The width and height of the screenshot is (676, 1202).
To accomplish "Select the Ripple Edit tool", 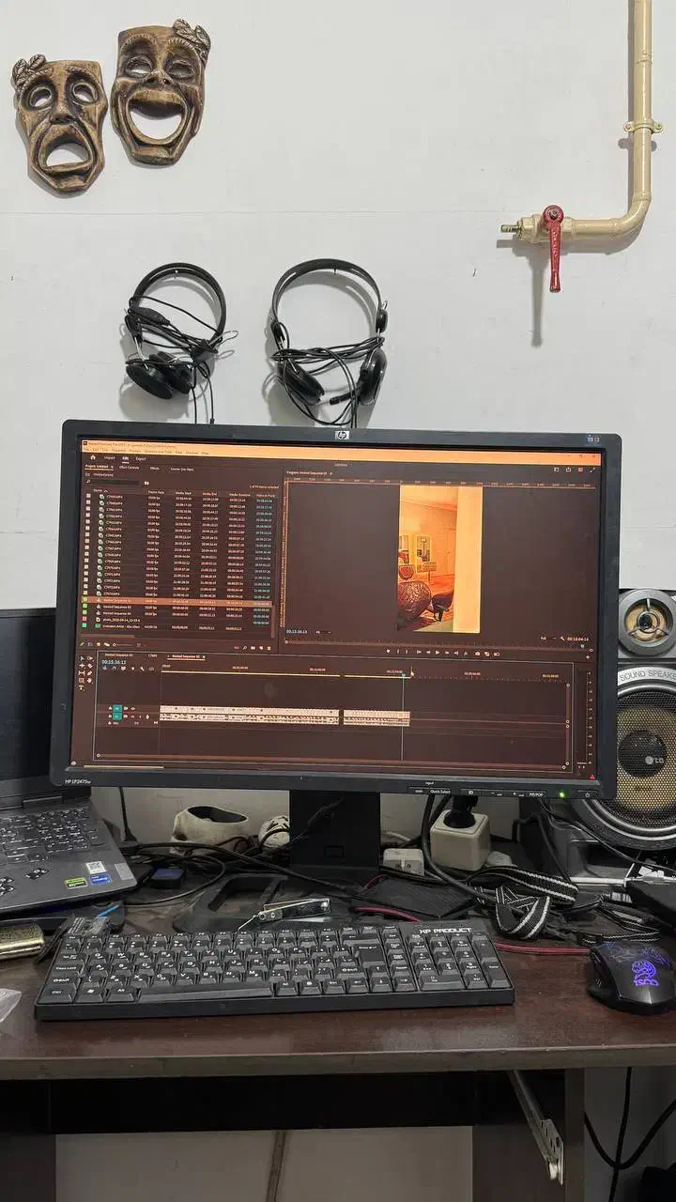I will click(82, 666).
